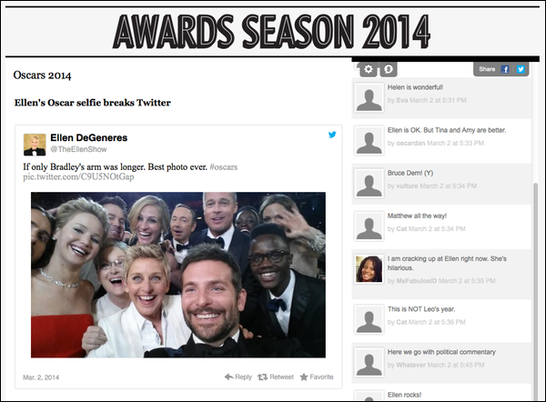Click the dollar coin icon in chat panel
546x402 pixels.
[389, 69]
